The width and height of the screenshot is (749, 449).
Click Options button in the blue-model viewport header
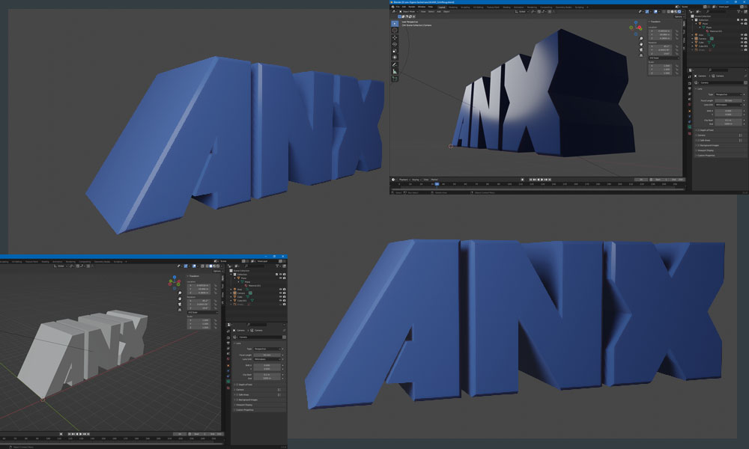pos(678,16)
